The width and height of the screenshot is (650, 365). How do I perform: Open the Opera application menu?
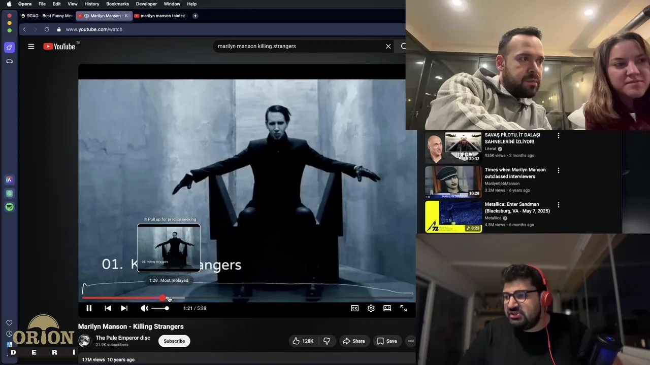point(25,4)
